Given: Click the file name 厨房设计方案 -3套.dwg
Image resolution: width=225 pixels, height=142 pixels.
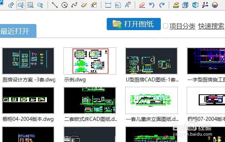Looking at the screenshot, I should [29, 80].
